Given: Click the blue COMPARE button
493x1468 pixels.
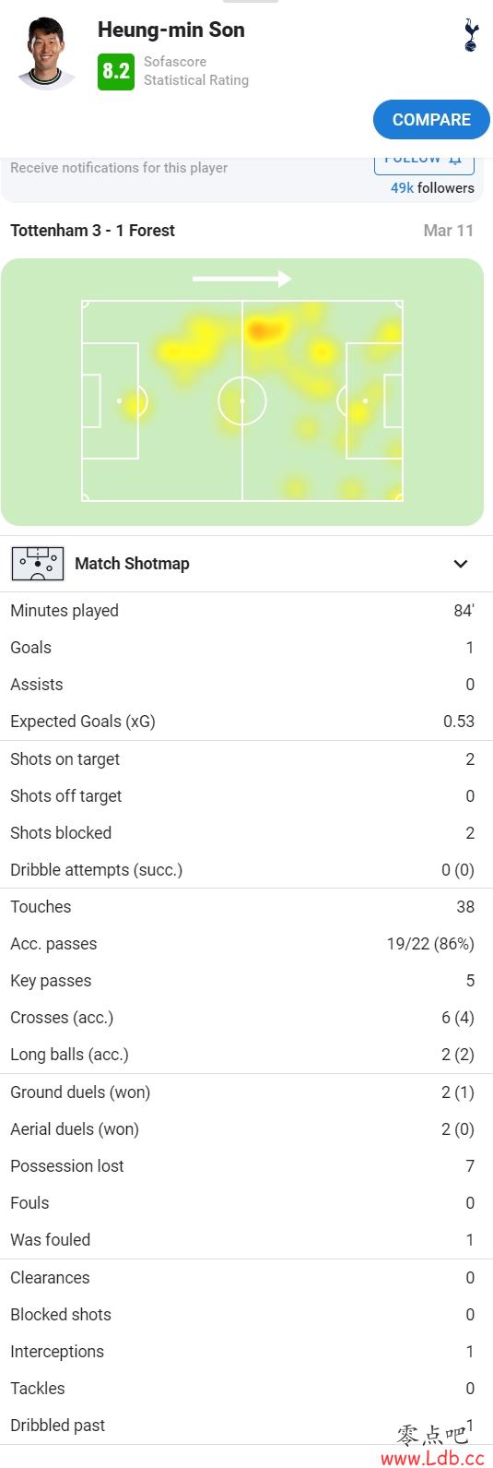Looking at the screenshot, I should pyautogui.click(x=431, y=120).
